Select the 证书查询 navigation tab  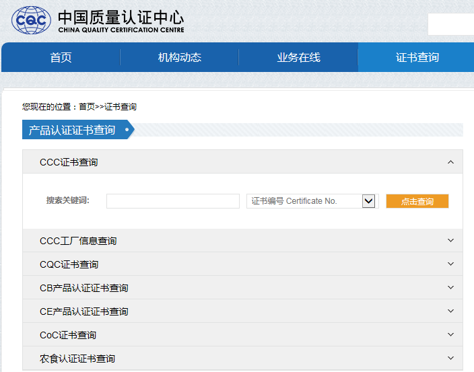[x=417, y=57]
